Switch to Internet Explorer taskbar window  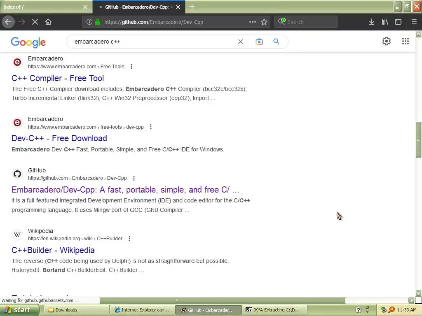pos(142,310)
